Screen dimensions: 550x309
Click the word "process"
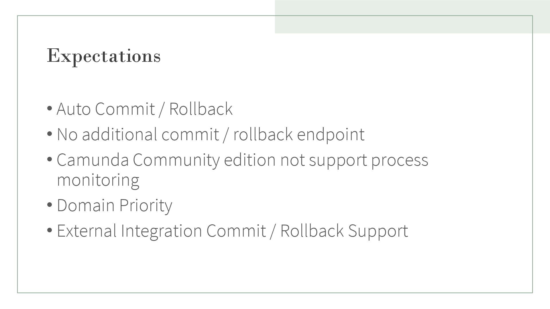(x=400, y=160)
